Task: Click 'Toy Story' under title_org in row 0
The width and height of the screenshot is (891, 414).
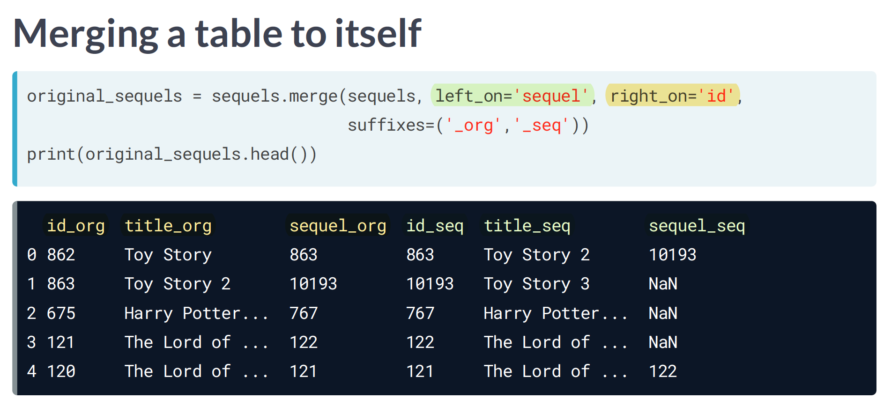Action: tap(168, 255)
